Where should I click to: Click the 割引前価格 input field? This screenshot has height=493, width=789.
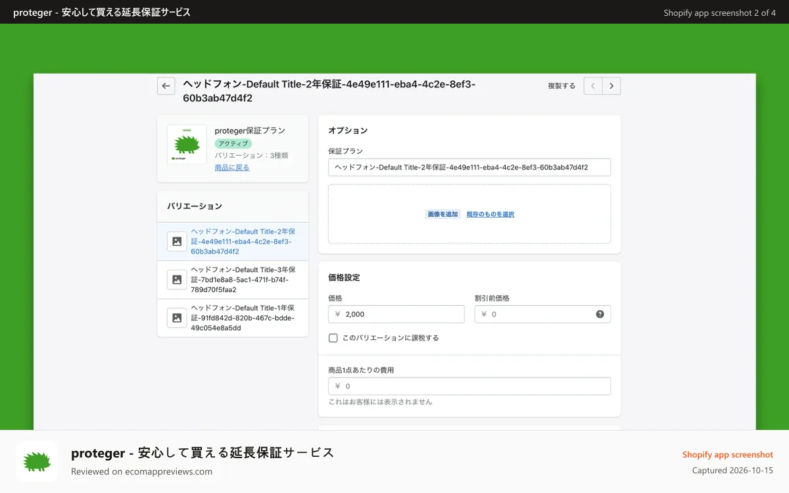click(542, 314)
